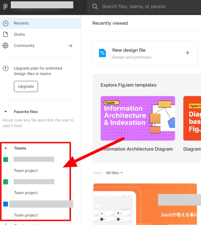Click the Explore FigJam templates heading
201x225 pixels.
point(129,85)
